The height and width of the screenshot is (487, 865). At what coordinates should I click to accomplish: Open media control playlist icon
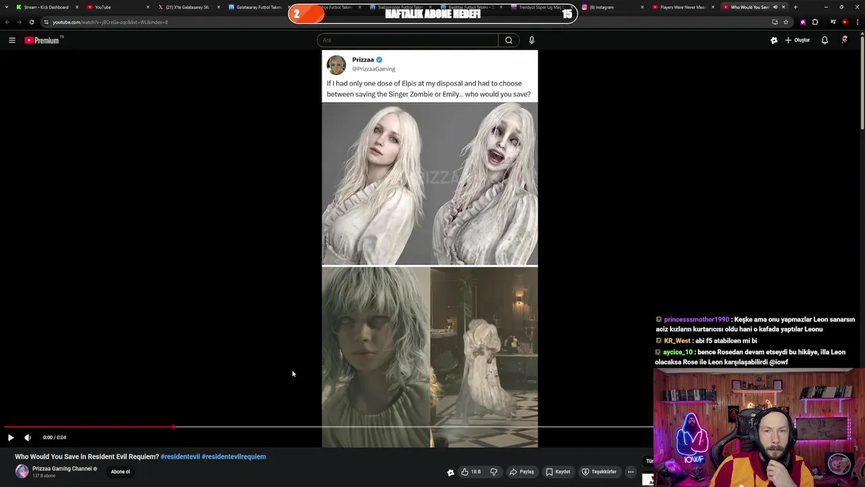(x=833, y=22)
